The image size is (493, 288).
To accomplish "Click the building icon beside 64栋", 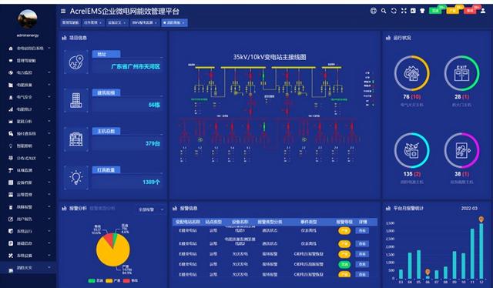I will 76,101.
